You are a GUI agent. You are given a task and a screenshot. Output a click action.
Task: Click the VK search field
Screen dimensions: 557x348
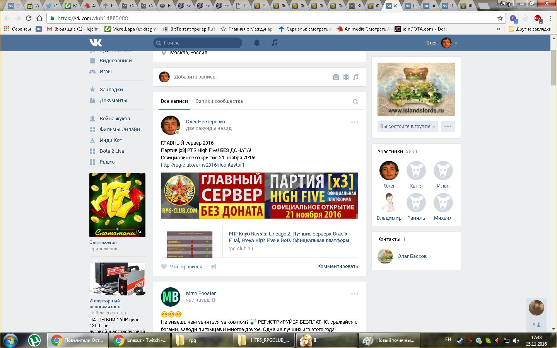(x=198, y=43)
